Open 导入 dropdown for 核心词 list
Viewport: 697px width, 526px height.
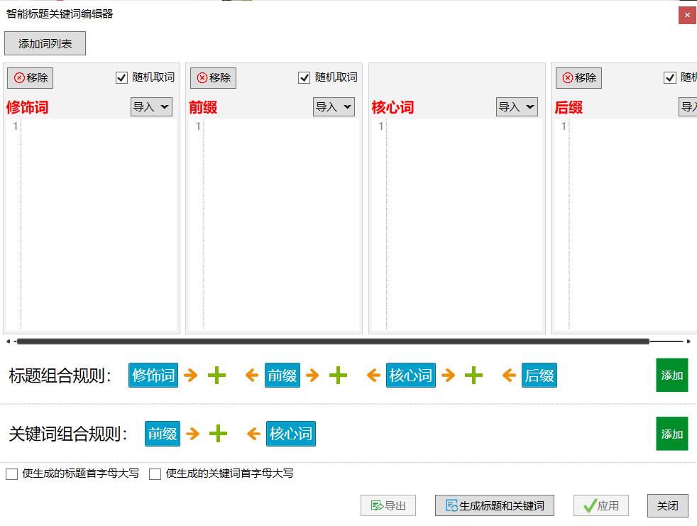pyautogui.click(x=517, y=107)
